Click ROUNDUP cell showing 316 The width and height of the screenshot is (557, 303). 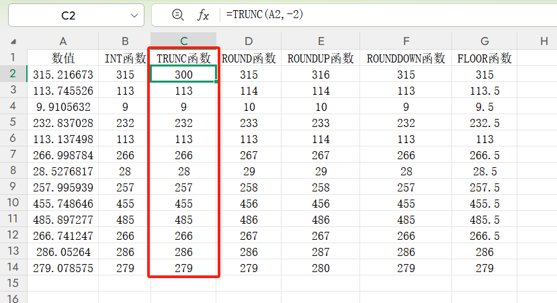point(320,75)
